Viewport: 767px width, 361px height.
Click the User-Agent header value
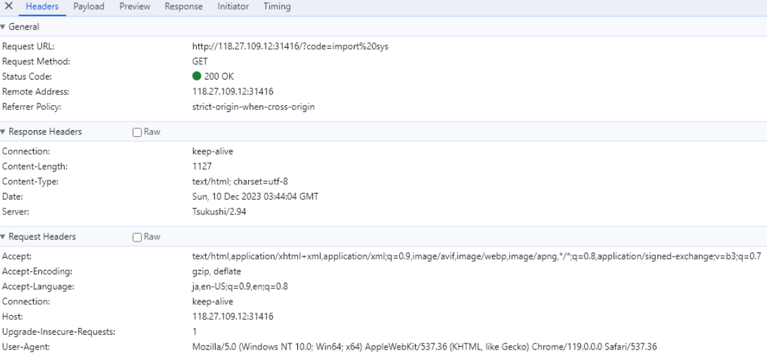pos(425,347)
